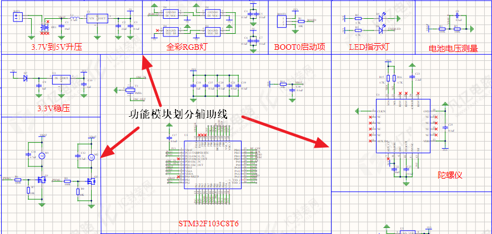Click the 'LED指示灯' block title

[x=369, y=48]
